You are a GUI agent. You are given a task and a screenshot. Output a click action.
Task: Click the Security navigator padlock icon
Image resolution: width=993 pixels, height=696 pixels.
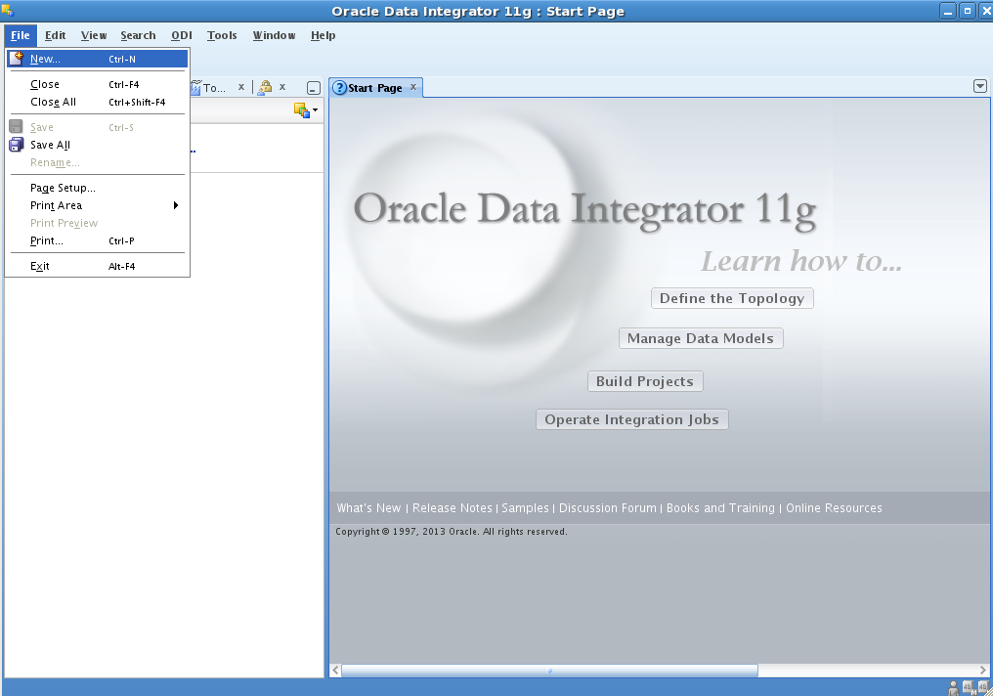point(264,86)
